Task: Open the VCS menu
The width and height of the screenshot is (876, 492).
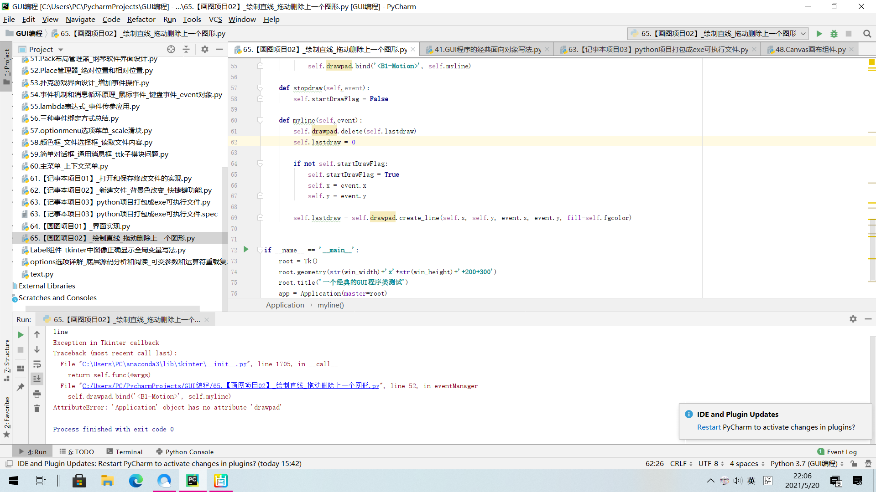Action: 215,20
